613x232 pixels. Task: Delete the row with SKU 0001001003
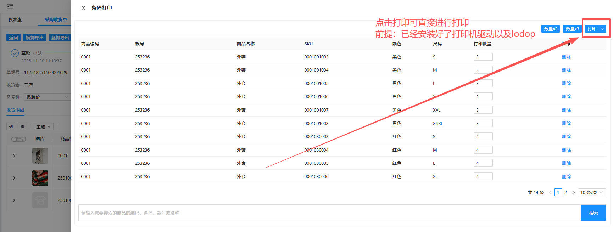click(x=566, y=57)
